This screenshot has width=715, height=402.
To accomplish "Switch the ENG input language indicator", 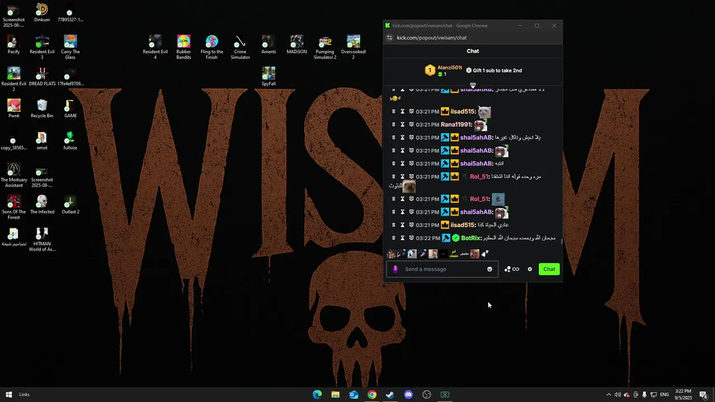I will (665, 395).
